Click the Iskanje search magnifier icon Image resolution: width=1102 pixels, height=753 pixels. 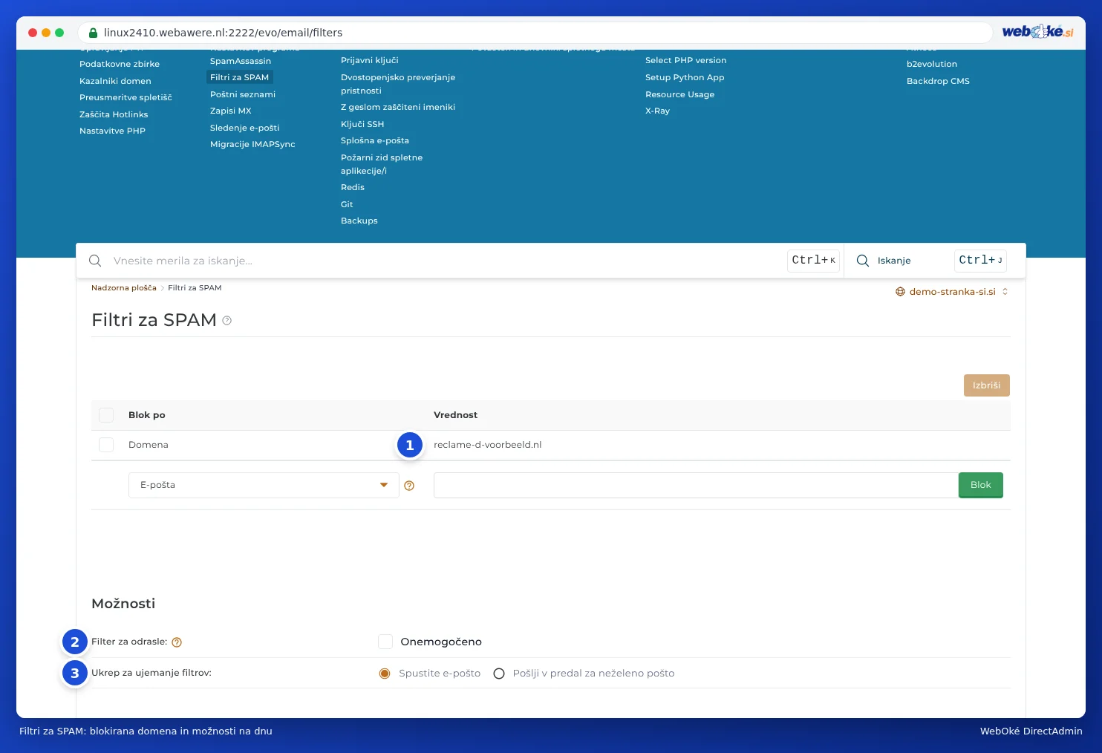[863, 261]
